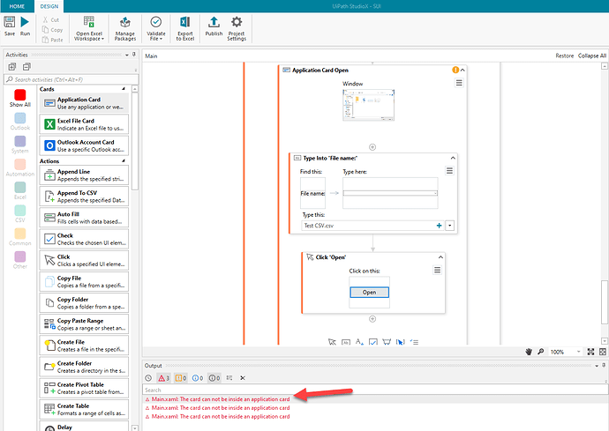
Task: Click the Restore link in designer
Action: click(x=564, y=56)
